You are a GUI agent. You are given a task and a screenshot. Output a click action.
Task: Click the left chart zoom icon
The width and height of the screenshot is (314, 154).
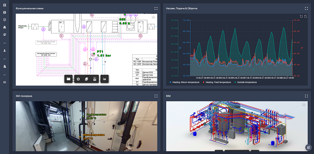coord(301,16)
